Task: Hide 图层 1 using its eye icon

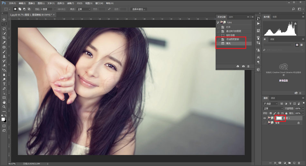Action: 265,118
